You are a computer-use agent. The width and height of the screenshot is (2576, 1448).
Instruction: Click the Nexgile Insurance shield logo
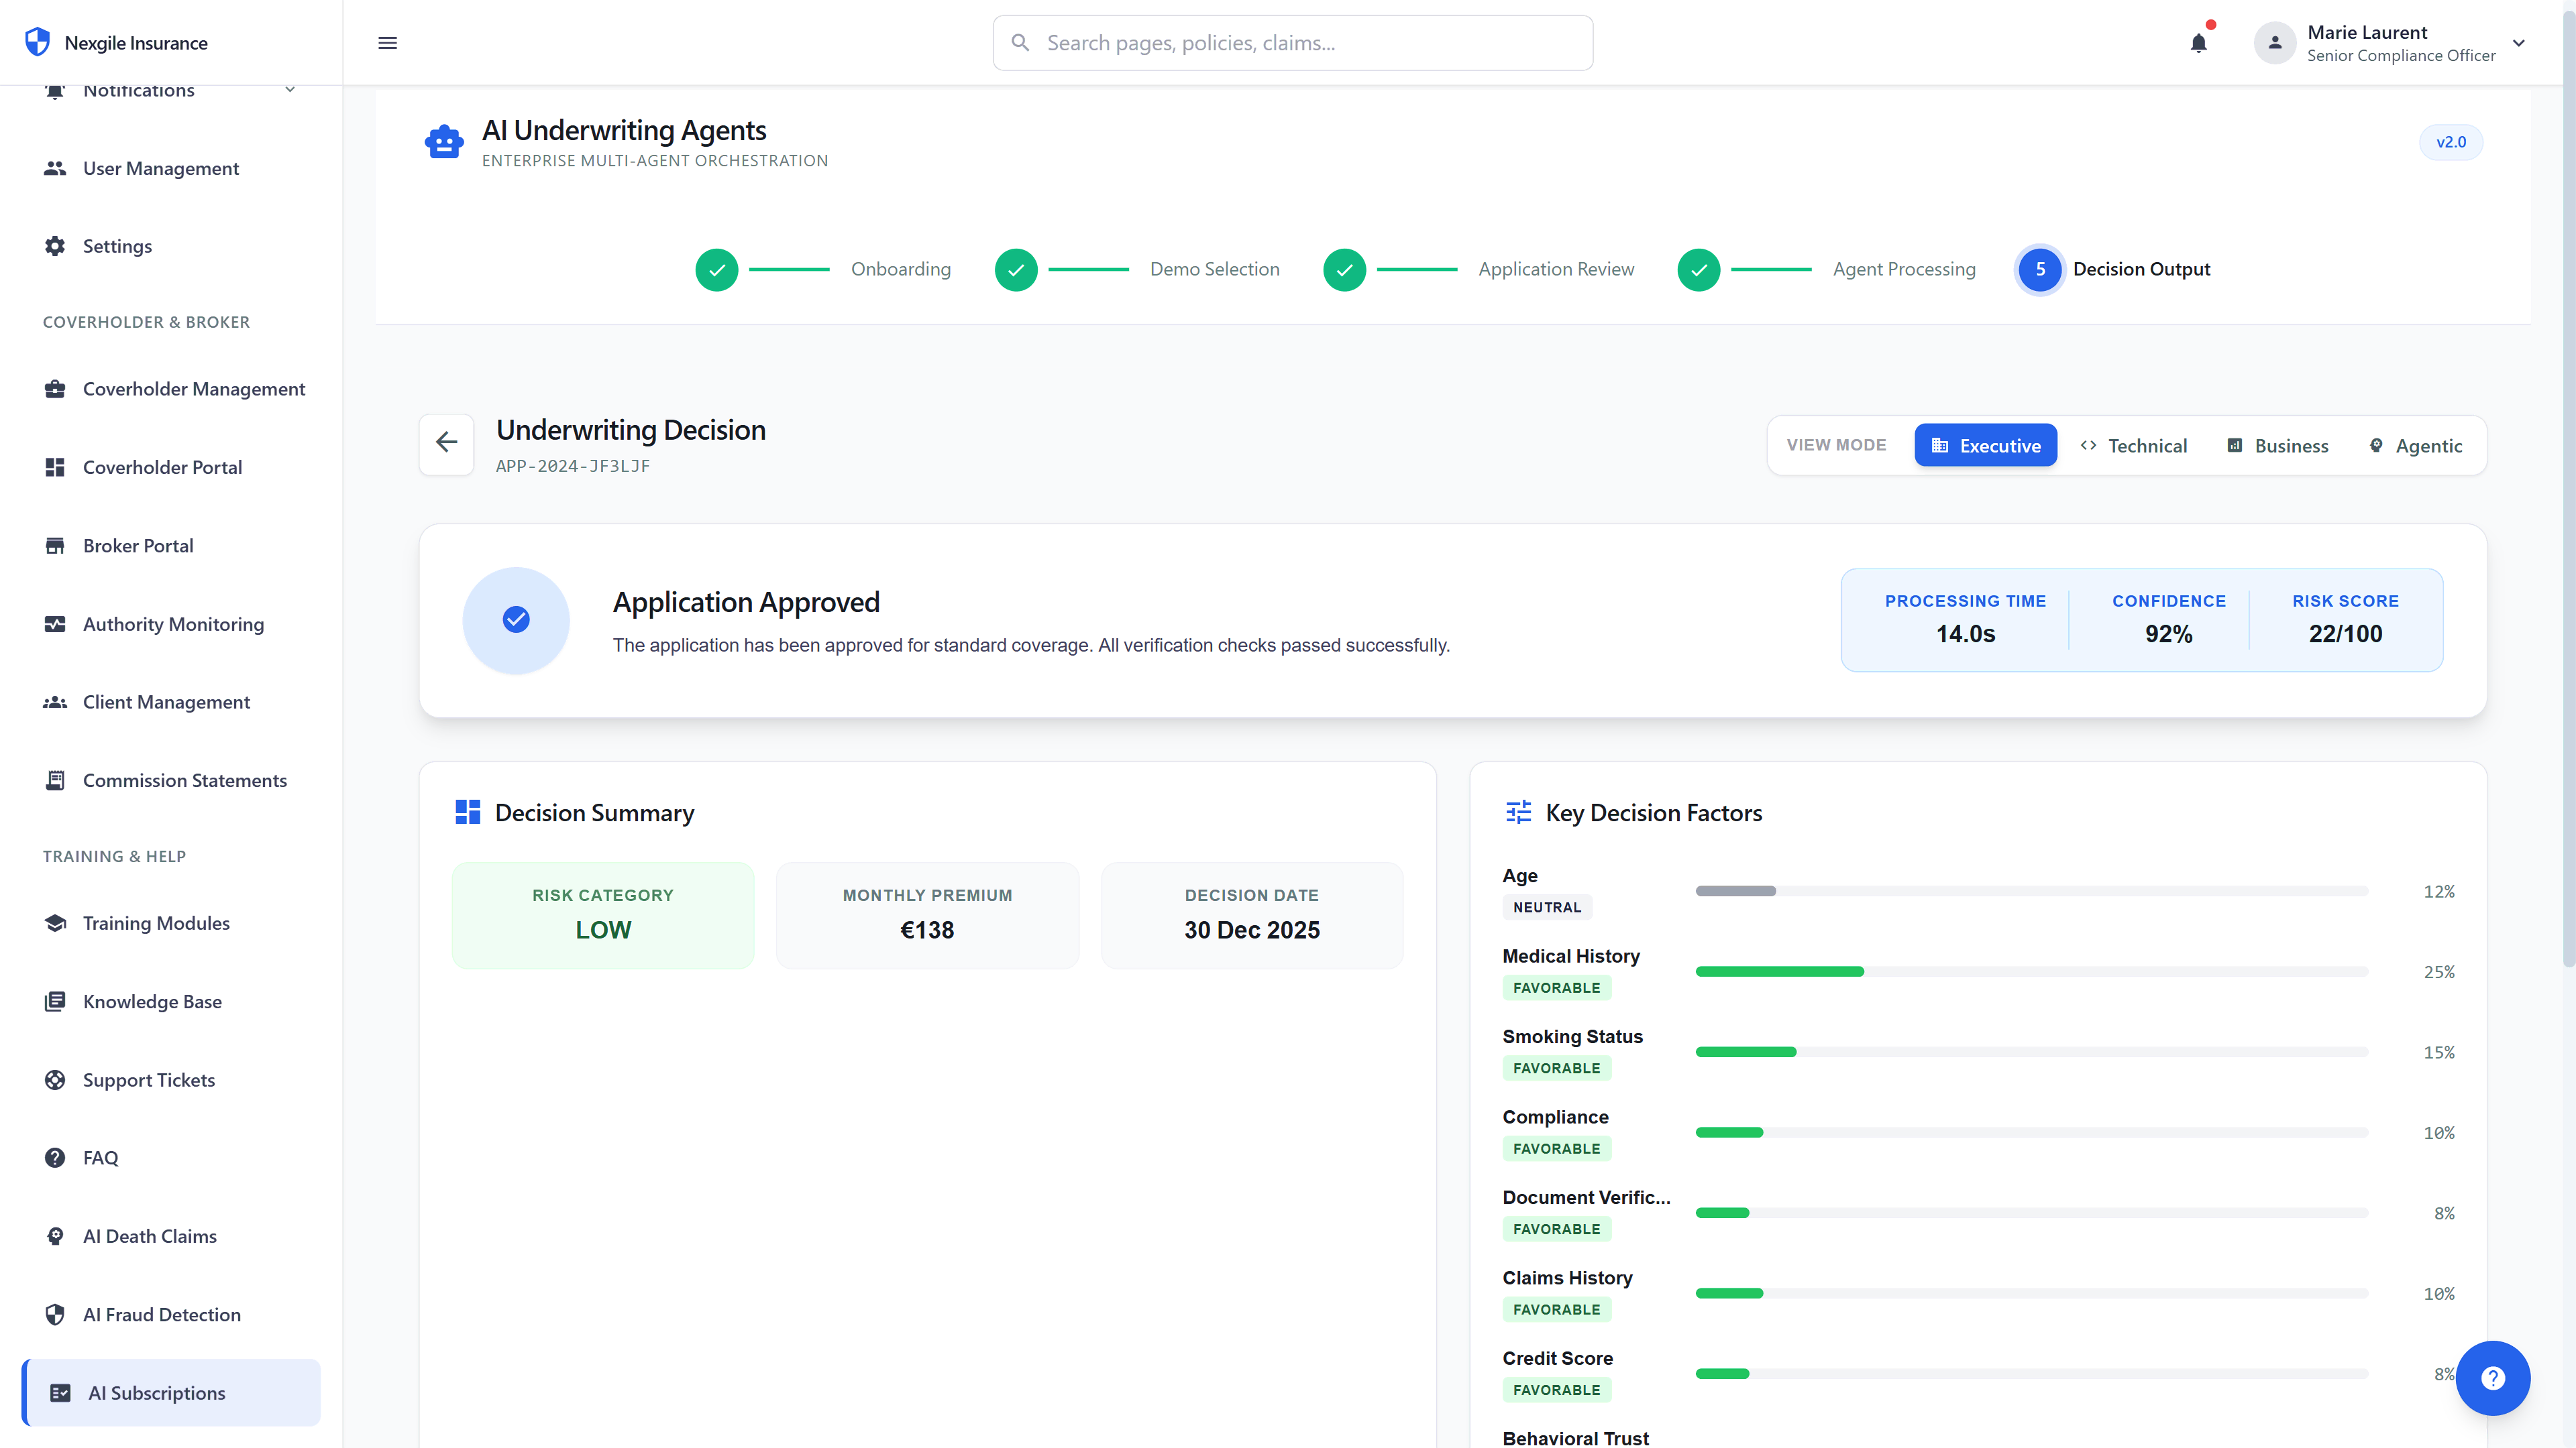[x=37, y=42]
